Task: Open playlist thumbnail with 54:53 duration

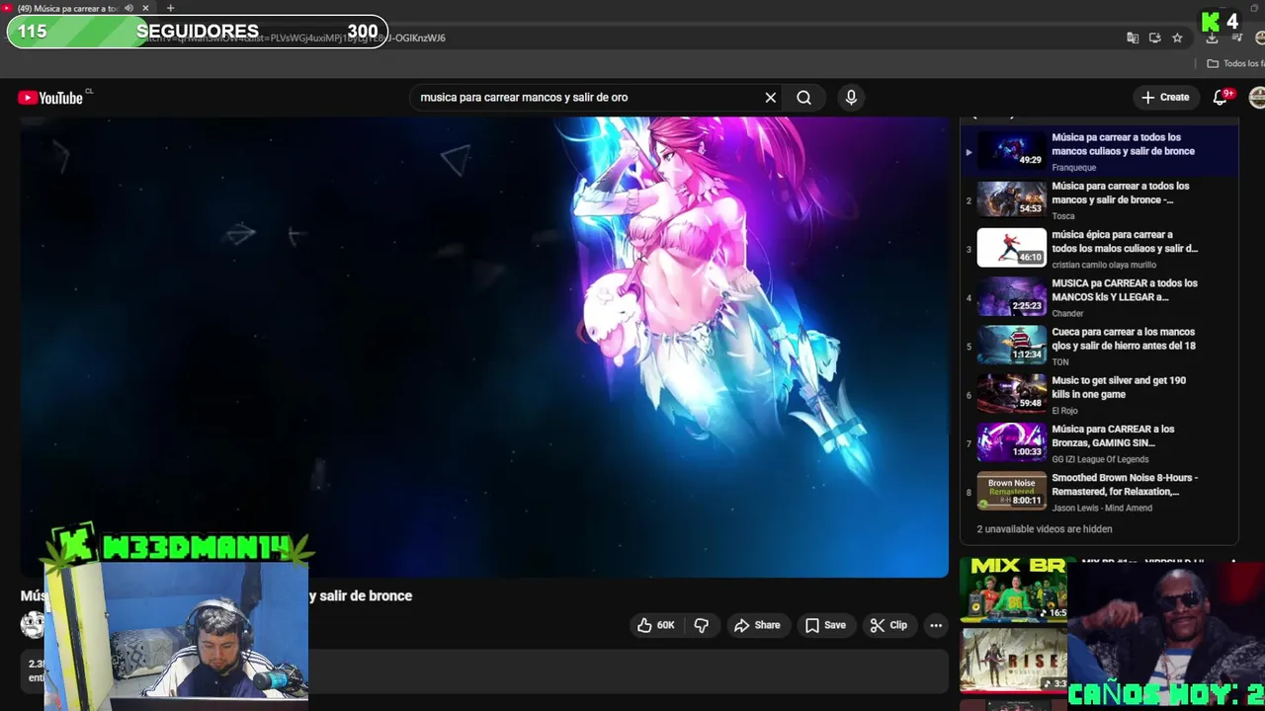Action: pos(1011,198)
